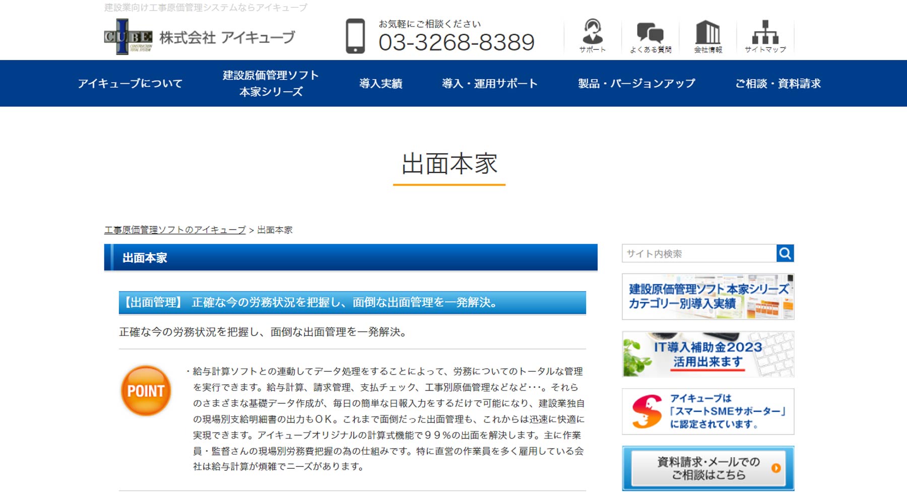
Task: Open the ご相談・資料請求 menu item
Action: [778, 84]
